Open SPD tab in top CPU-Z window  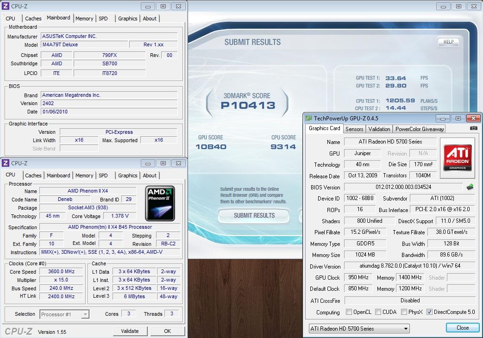tap(103, 19)
